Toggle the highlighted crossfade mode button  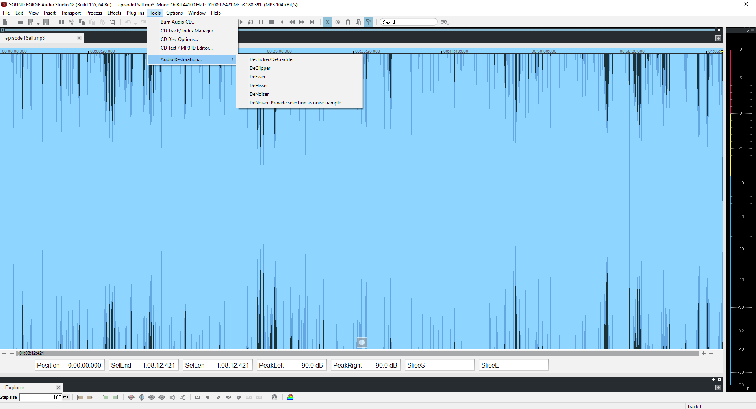click(328, 22)
